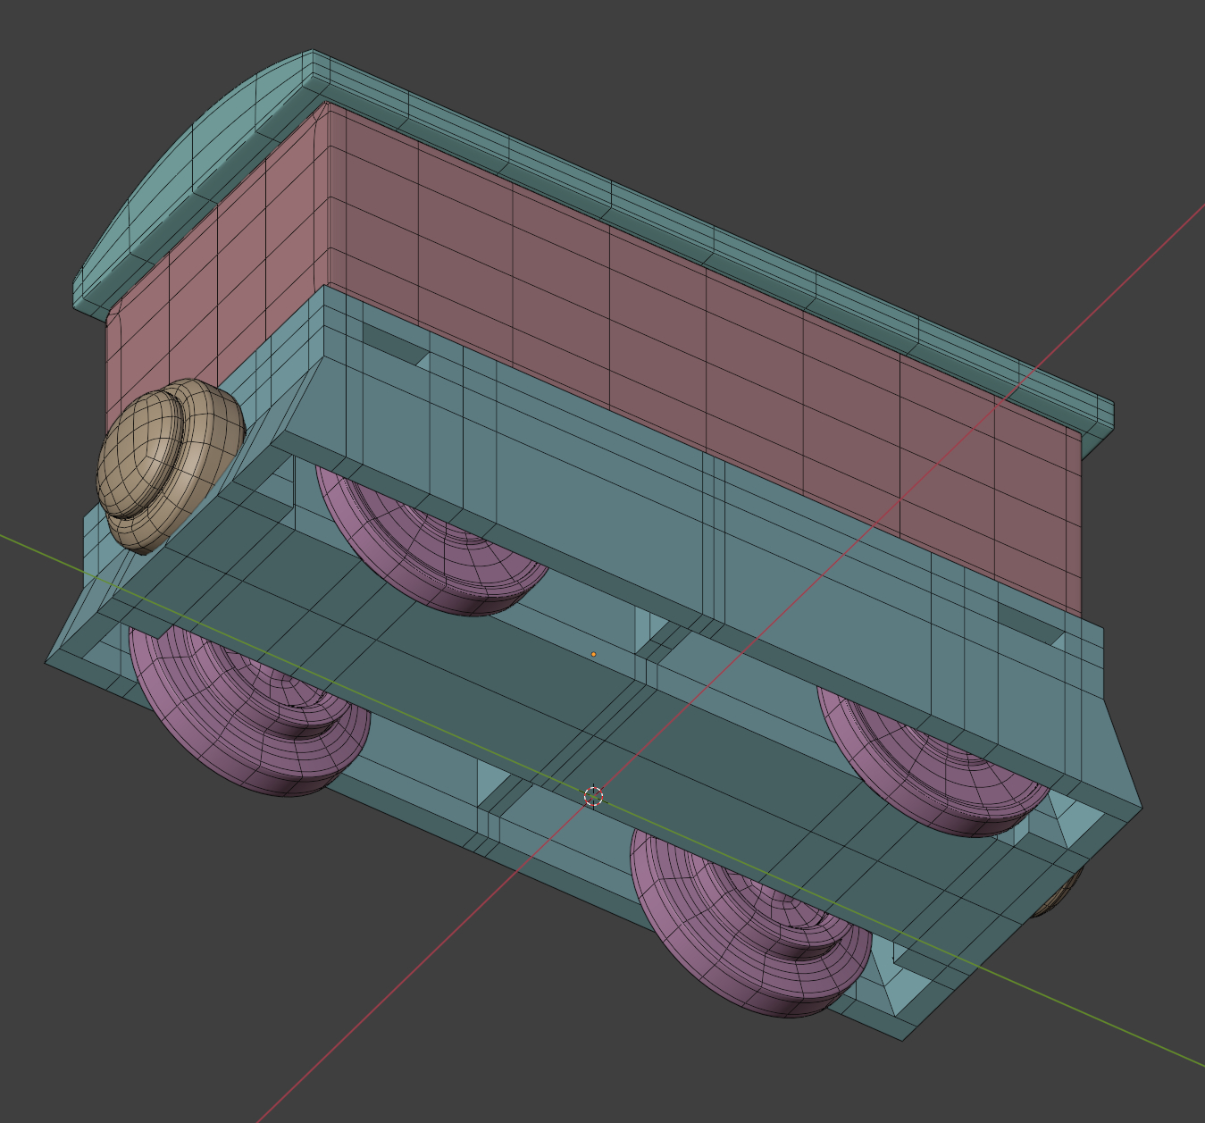Click the 3D cursor at the world origin
The height and width of the screenshot is (1123, 1205).
point(594,796)
